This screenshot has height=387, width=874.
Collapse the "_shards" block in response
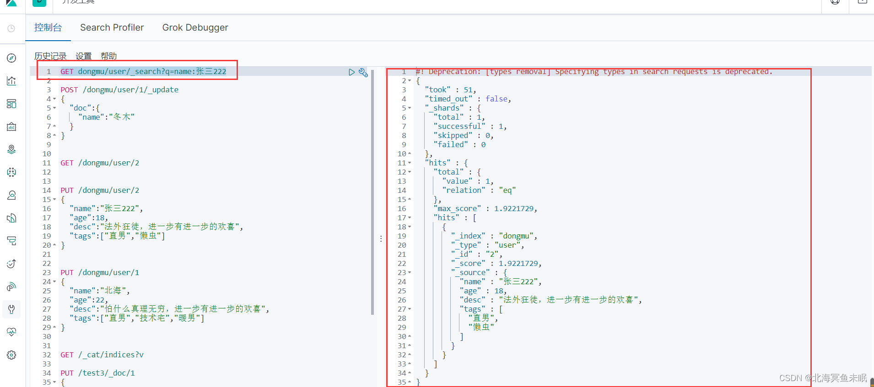(410, 108)
